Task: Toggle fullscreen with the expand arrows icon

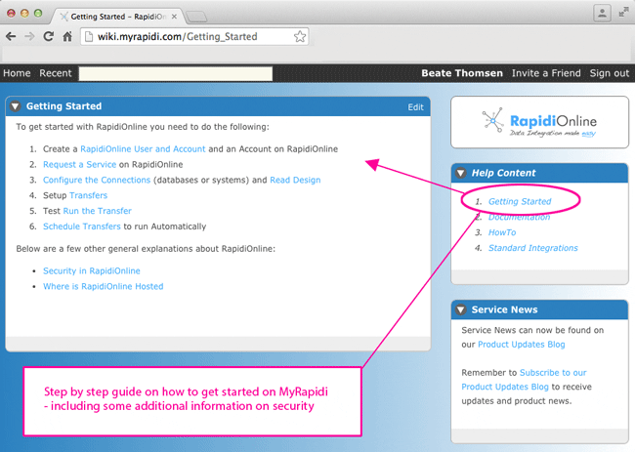Action: pyautogui.click(x=623, y=13)
